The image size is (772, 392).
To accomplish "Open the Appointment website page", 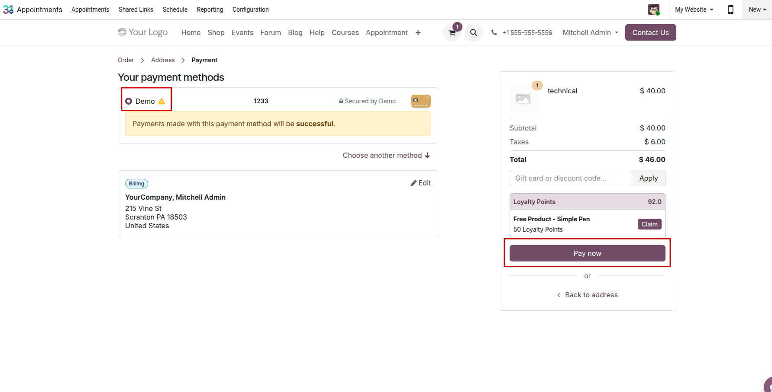I will click(x=387, y=32).
